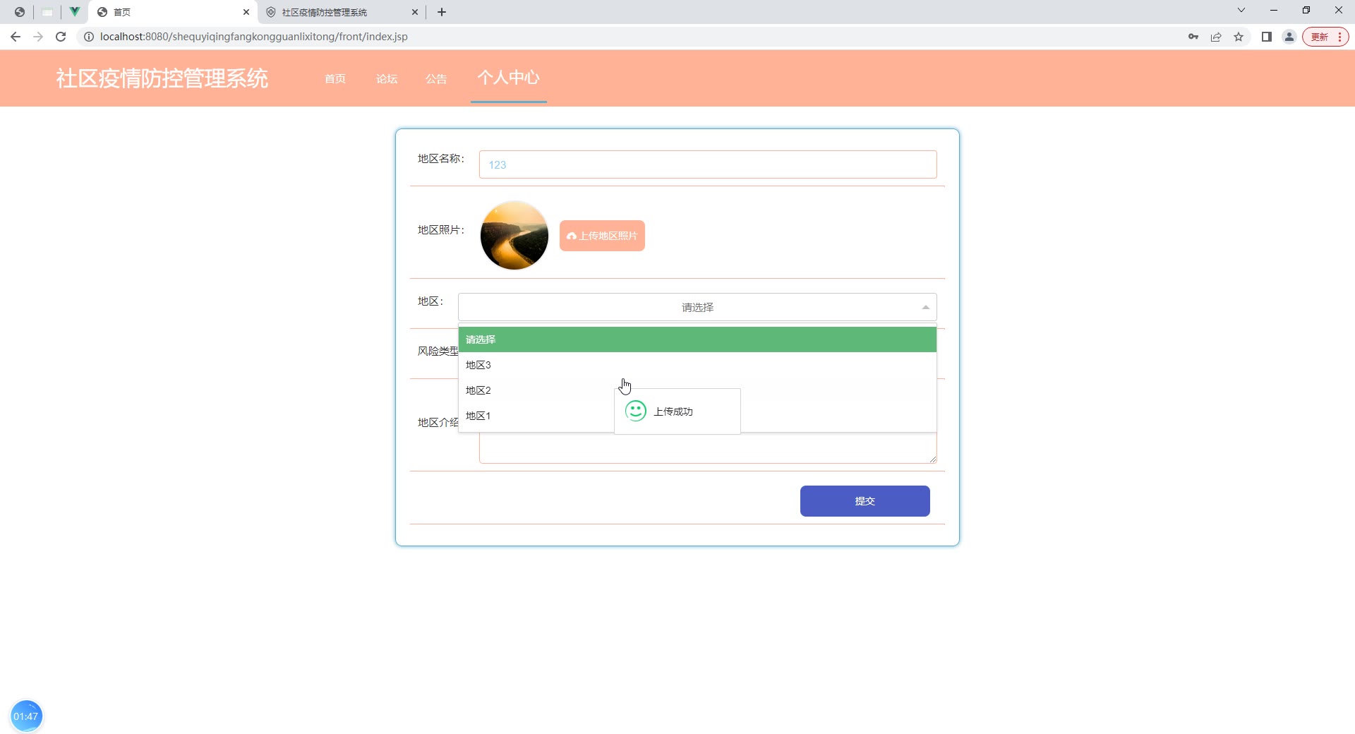Viewport: 1355px width, 734px height.
Task: Close the 社区疫情防控管理系统 tab
Action: [x=415, y=12]
